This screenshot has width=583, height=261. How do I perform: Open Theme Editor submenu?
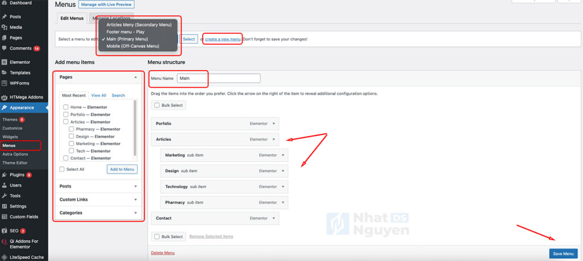(15, 163)
